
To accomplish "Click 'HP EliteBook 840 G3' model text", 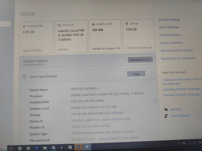I will (x=34, y=65).
